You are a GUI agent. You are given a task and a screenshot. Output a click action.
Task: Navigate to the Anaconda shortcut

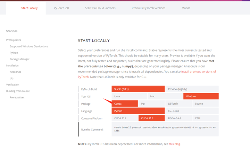point(15,72)
